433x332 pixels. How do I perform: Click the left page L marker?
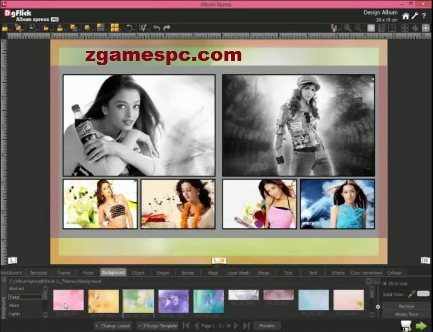click(12, 261)
